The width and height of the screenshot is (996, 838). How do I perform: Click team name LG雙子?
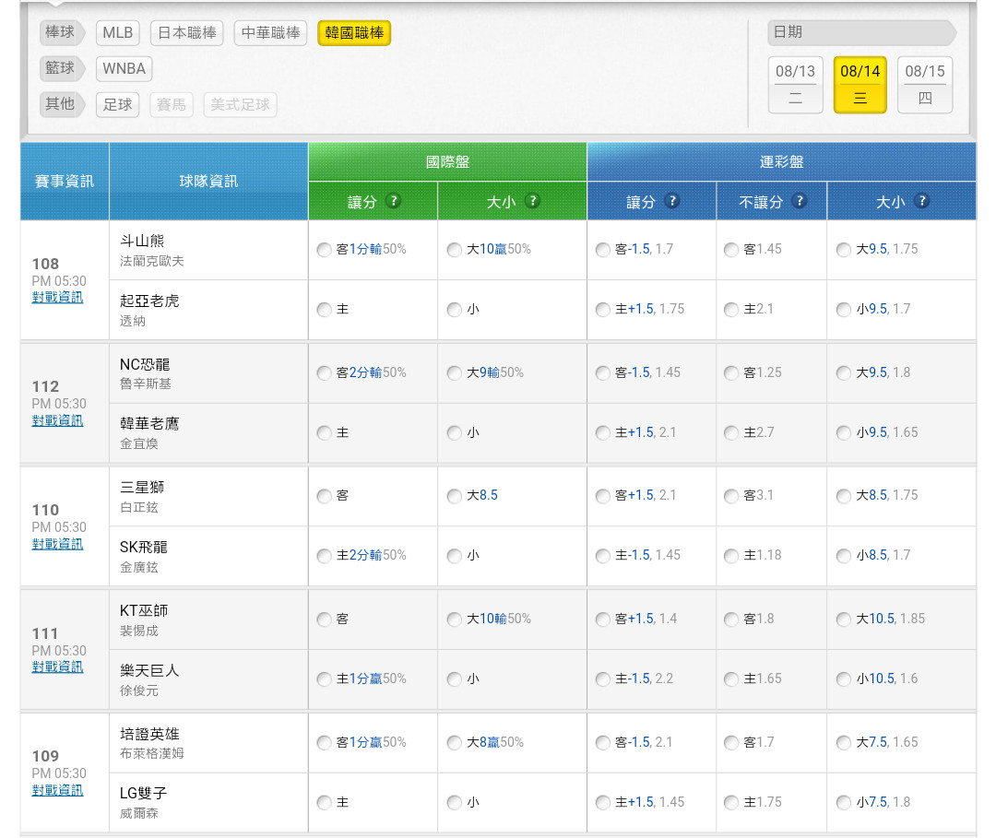[144, 794]
